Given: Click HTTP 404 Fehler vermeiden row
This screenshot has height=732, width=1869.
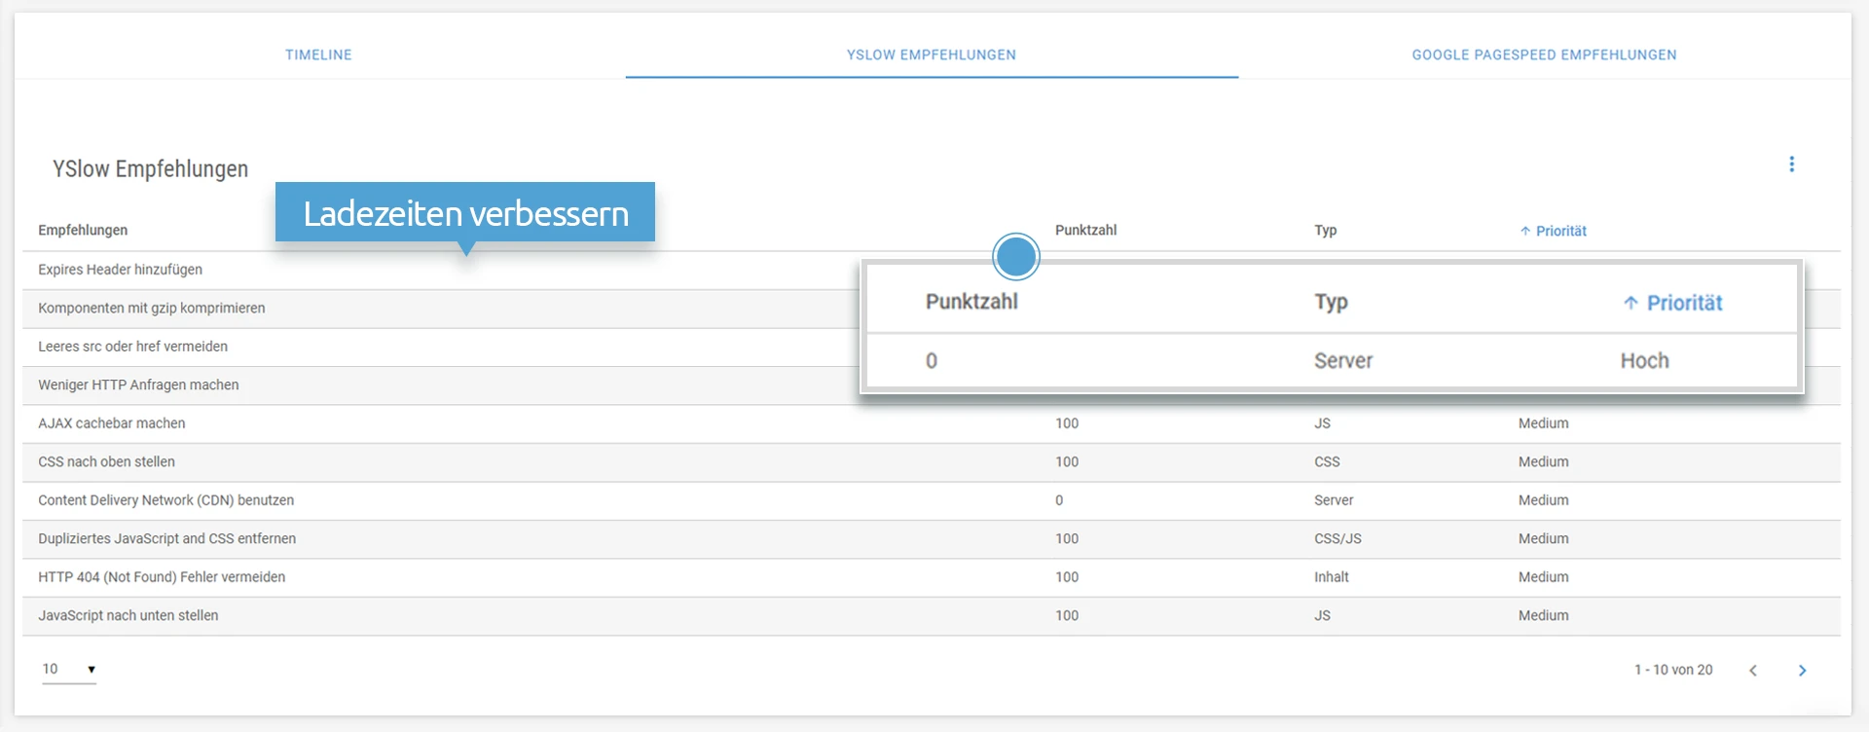Looking at the screenshot, I should (162, 577).
